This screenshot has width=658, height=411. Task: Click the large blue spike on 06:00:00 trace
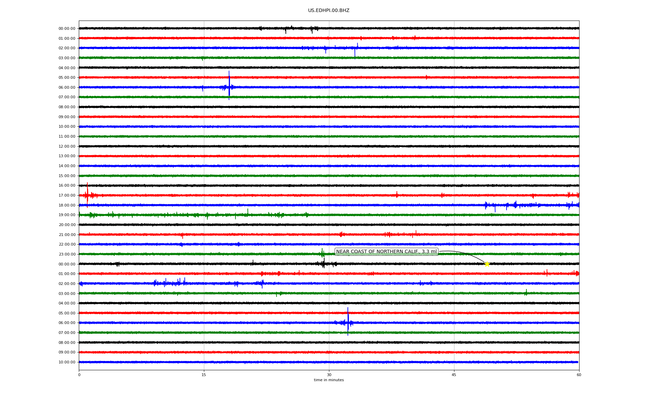[229, 86]
